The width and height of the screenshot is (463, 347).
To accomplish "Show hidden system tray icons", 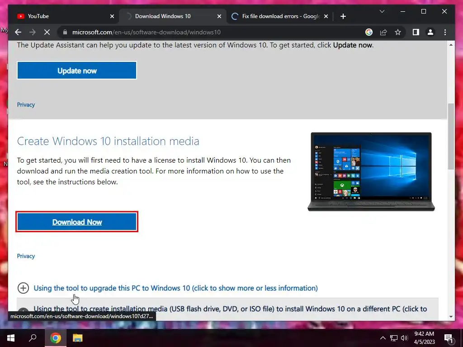I will coord(383,338).
